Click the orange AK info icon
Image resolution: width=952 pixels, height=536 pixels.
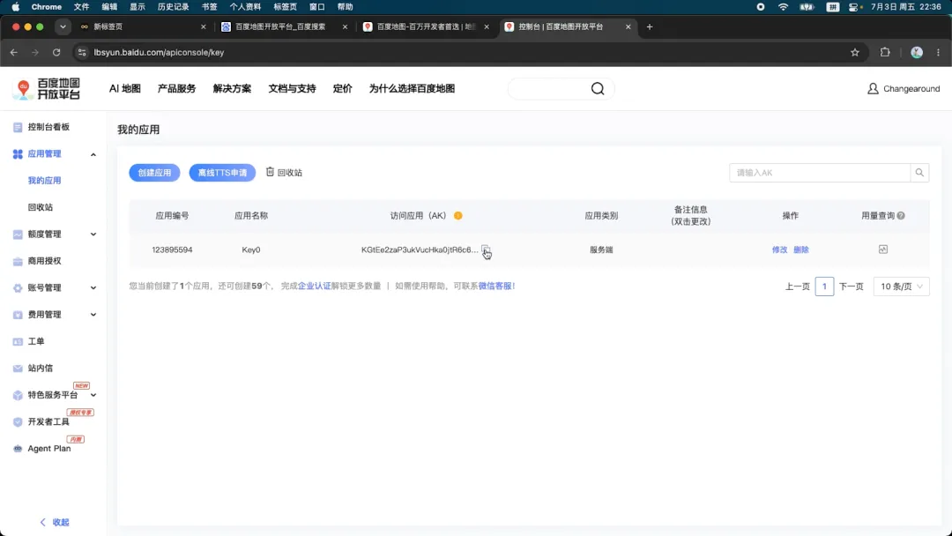457,215
